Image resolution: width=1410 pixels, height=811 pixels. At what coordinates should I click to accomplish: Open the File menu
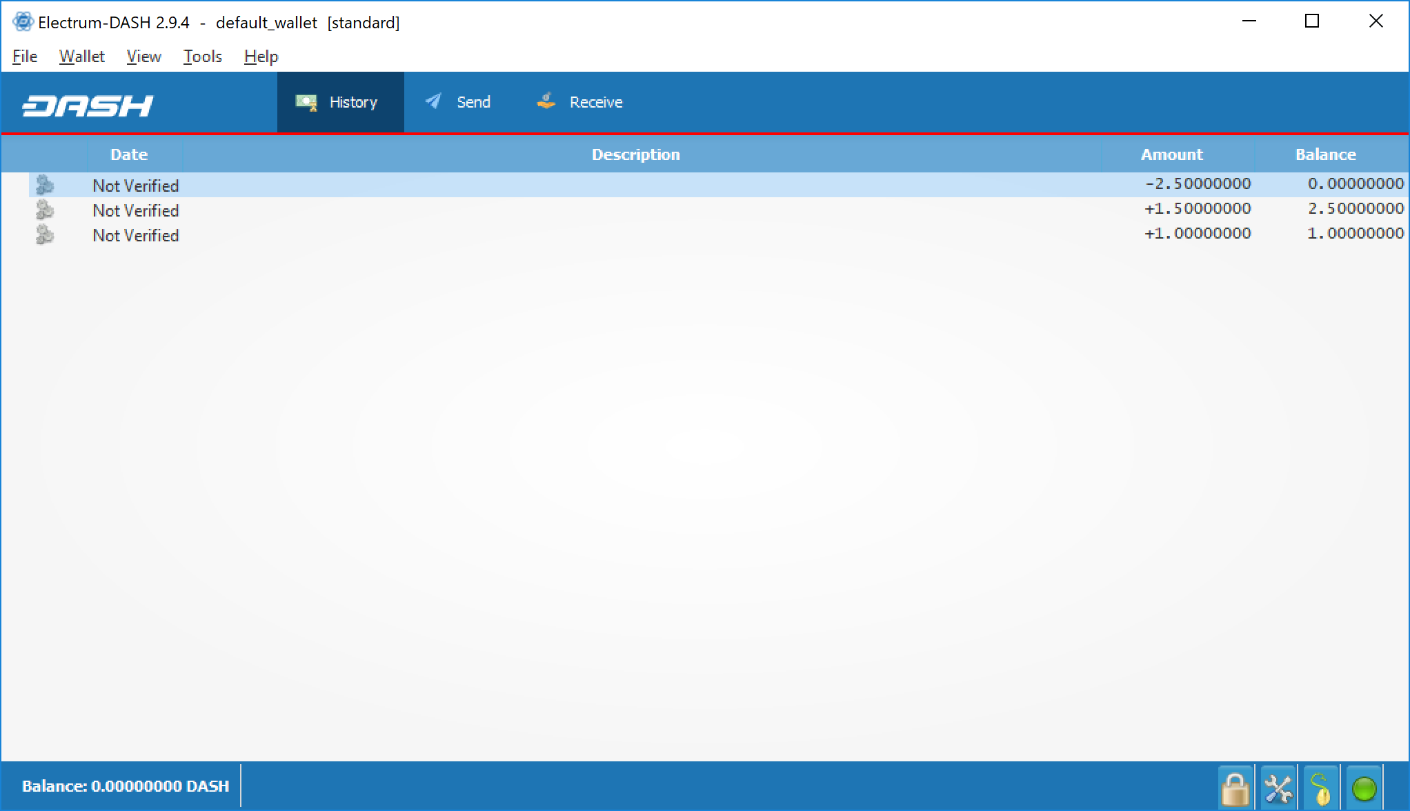(x=25, y=57)
